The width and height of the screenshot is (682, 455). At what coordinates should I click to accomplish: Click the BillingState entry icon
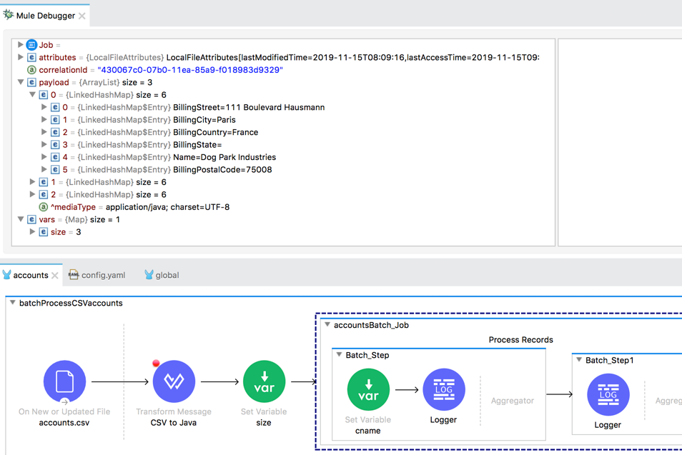[x=55, y=144]
